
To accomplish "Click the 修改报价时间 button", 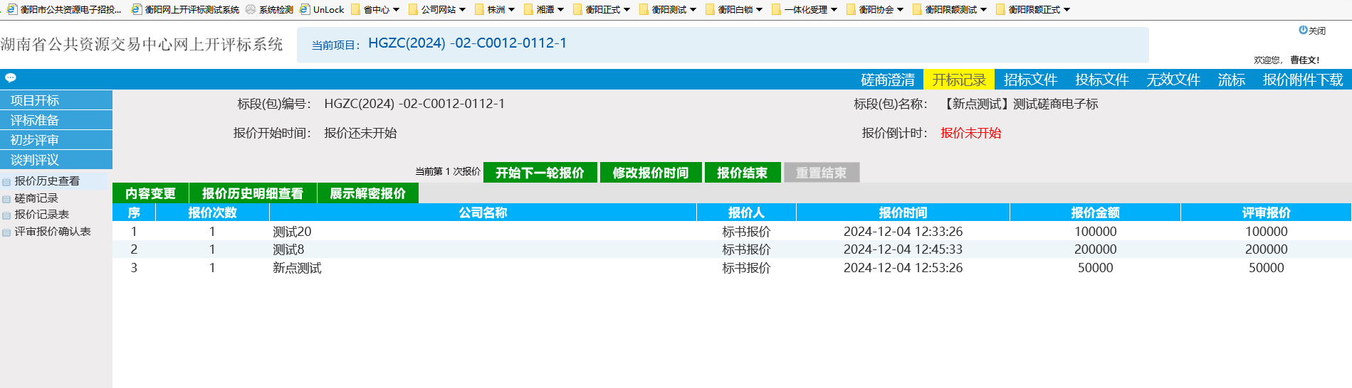I will (650, 173).
